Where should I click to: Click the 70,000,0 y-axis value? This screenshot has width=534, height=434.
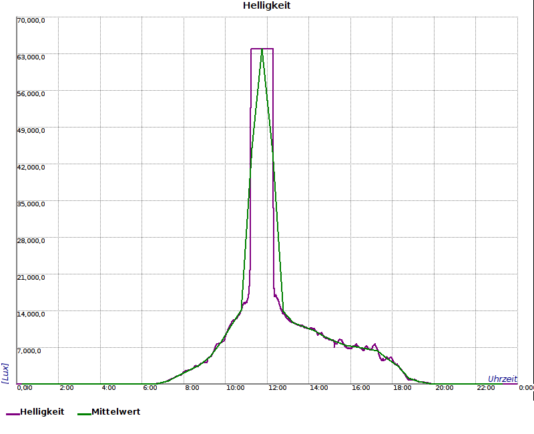coord(31,21)
